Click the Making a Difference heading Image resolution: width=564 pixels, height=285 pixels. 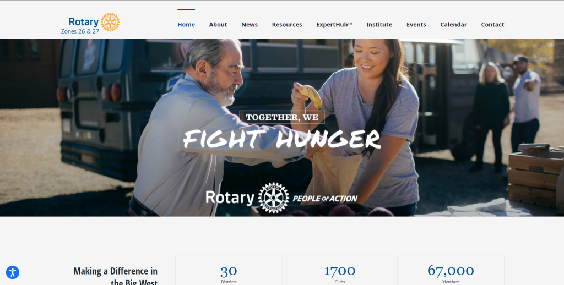(116, 276)
